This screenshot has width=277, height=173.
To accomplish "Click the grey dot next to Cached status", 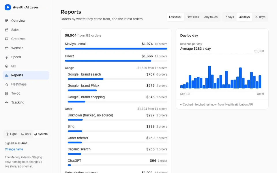I will [x=181, y=105].
